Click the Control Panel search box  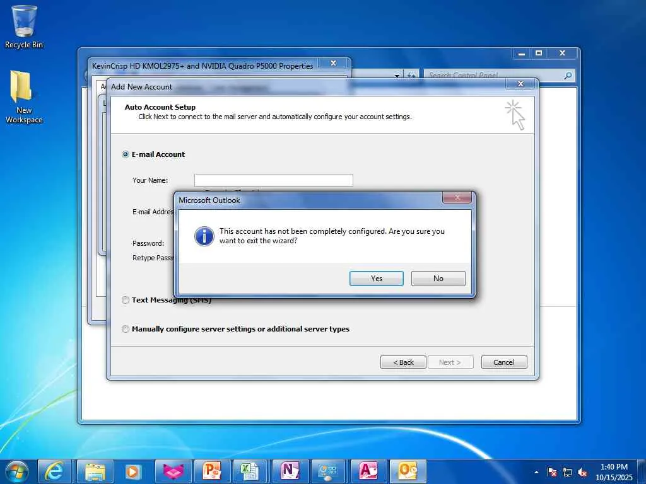(x=495, y=76)
